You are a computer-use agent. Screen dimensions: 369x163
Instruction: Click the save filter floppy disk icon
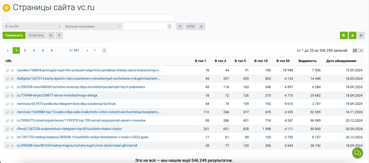click(51, 35)
